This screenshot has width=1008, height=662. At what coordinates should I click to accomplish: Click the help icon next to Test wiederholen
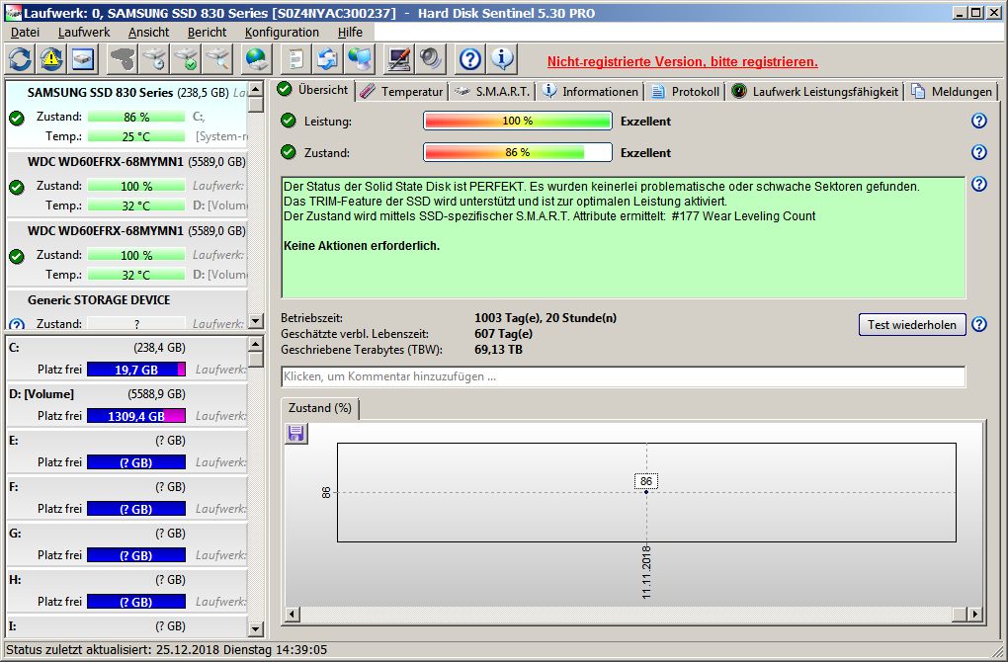pos(978,324)
